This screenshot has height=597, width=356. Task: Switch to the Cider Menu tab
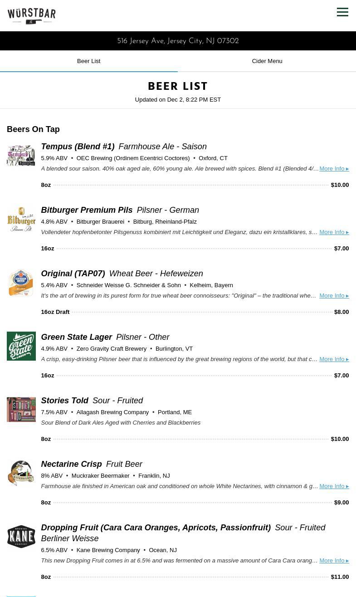tap(267, 61)
